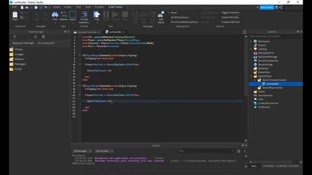Click the share icon near What's New

pos(281,7)
